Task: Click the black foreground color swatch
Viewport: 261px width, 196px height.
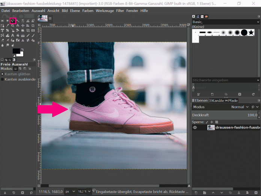Action: point(16,51)
